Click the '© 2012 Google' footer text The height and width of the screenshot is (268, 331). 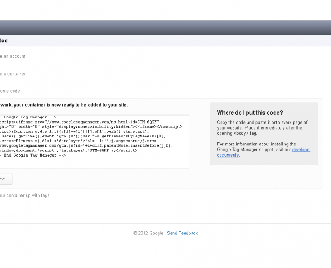coord(148,233)
